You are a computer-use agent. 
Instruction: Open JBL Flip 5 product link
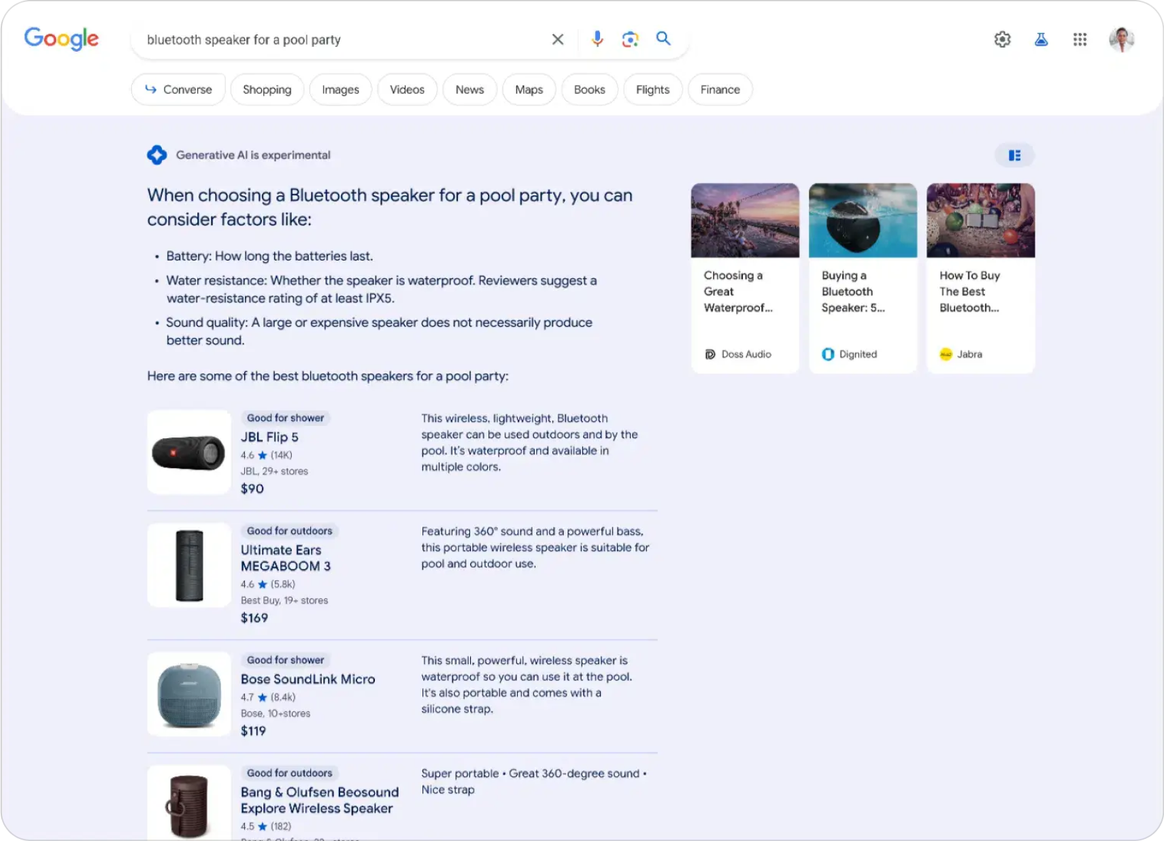coord(269,437)
